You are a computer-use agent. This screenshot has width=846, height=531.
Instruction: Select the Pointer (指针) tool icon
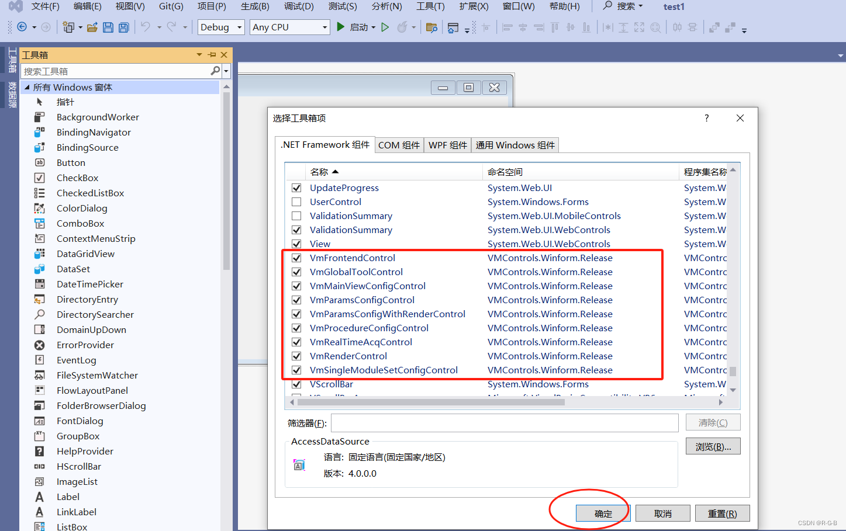pos(40,102)
